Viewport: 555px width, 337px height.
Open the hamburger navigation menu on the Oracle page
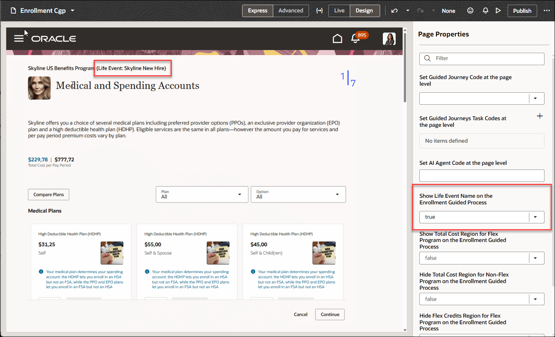click(x=19, y=38)
